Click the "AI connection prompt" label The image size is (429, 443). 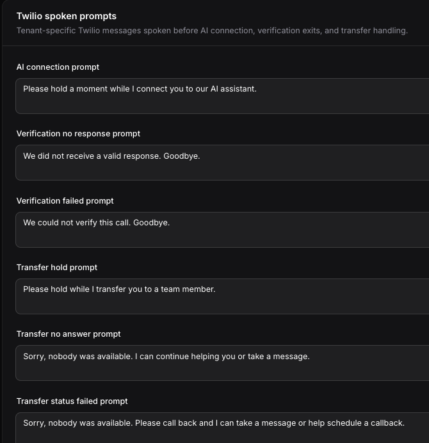58,67
